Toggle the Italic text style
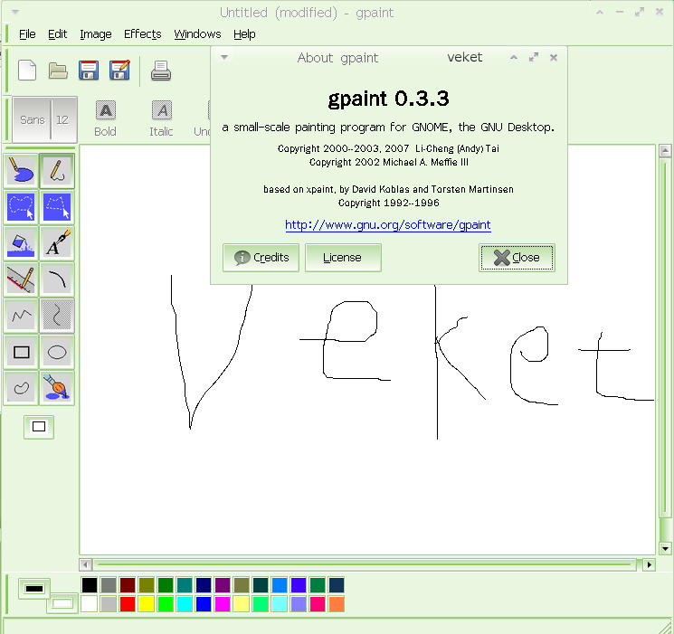674x634 pixels. coord(162,119)
